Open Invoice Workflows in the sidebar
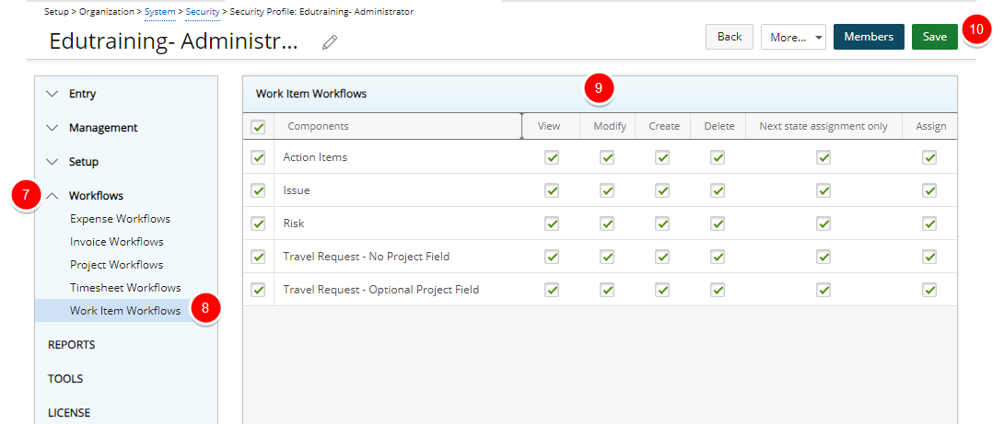Viewport: 1004px width, 424px height. 117,242
